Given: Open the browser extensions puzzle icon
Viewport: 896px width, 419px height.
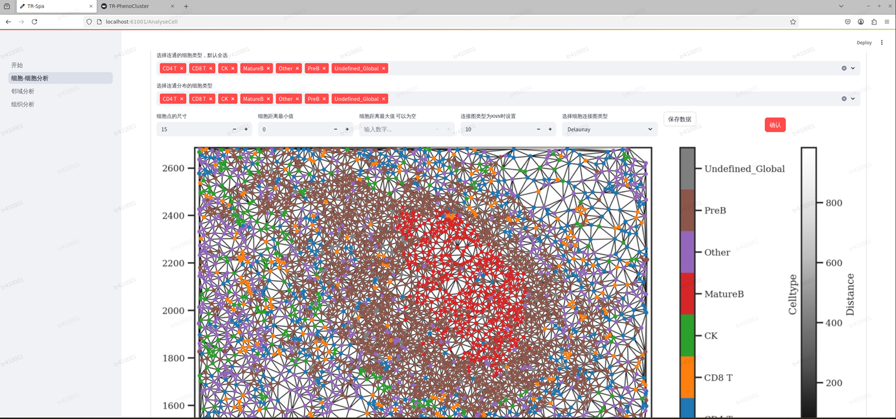Looking at the screenshot, I should tap(874, 22).
